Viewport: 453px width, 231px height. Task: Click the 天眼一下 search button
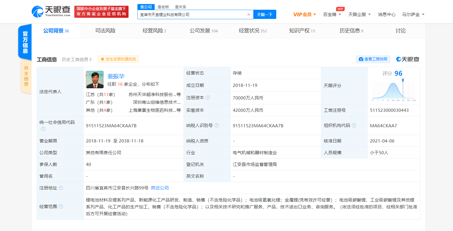click(265, 15)
